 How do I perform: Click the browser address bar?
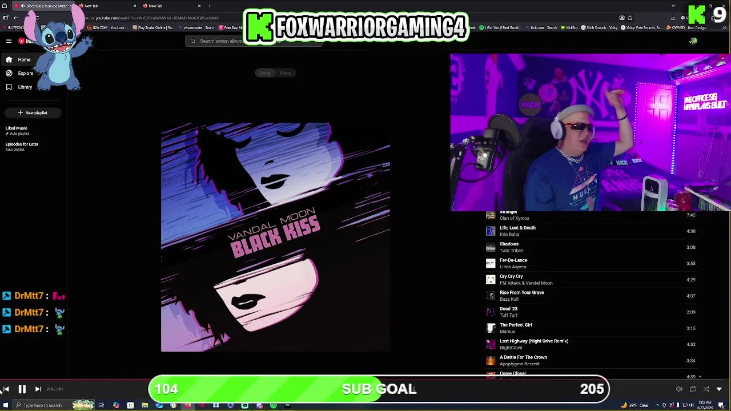(343, 18)
